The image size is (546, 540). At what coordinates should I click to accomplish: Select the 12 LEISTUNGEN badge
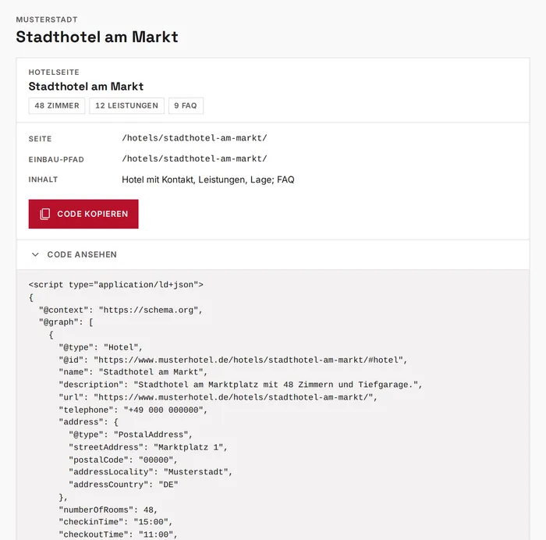[x=126, y=105]
